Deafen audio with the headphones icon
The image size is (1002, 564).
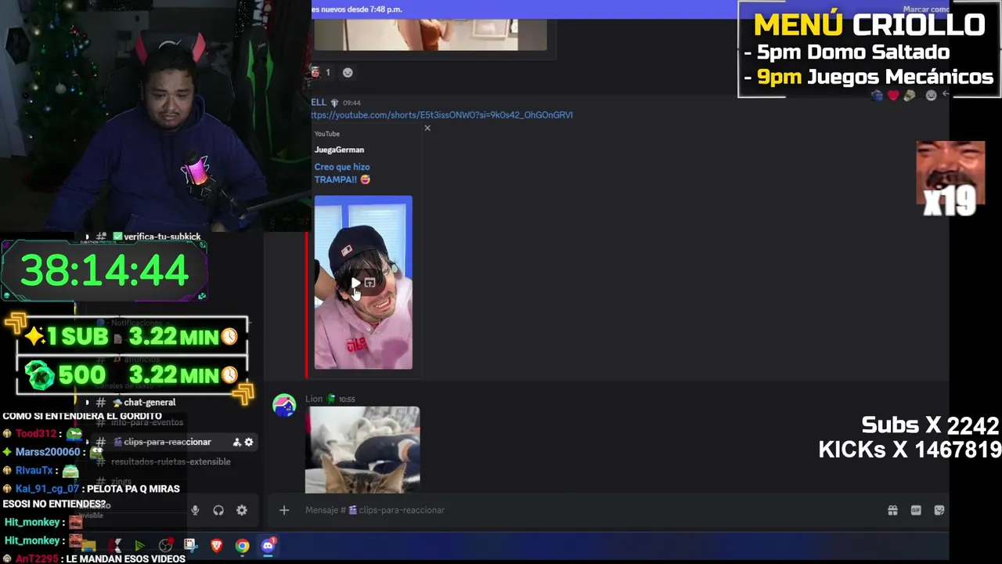[x=218, y=510]
